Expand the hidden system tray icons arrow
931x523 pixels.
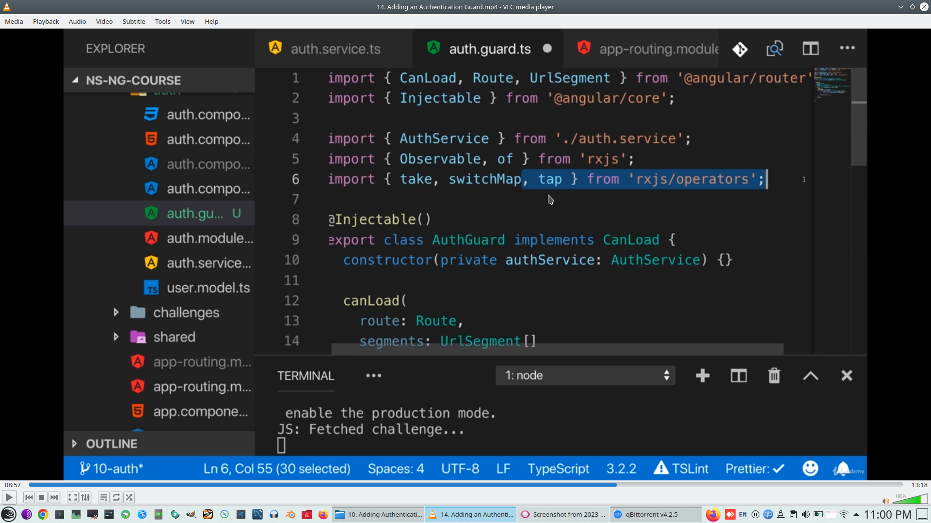pos(856,514)
